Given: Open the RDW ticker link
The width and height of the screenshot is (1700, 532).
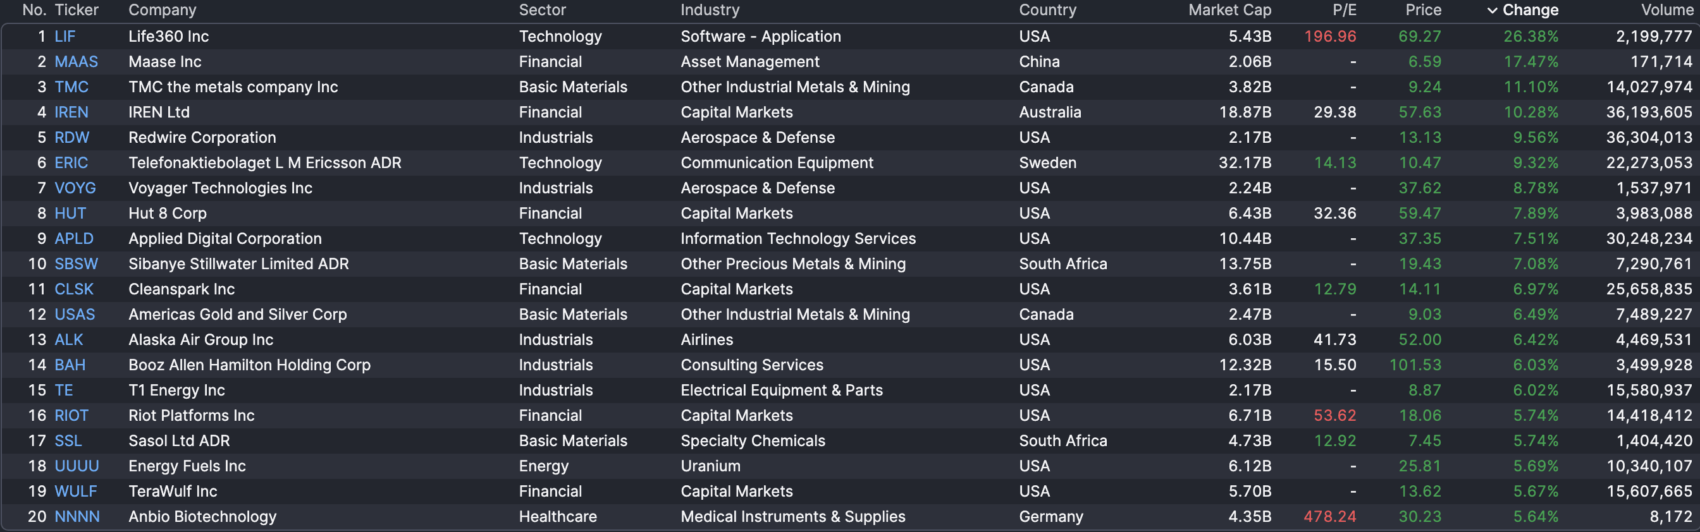Looking at the screenshot, I should [x=71, y=137].
